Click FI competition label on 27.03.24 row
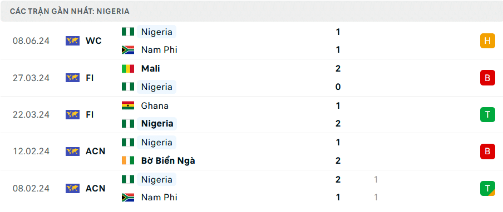The width and height of the screenshot is (503, 212). [90, 78]
